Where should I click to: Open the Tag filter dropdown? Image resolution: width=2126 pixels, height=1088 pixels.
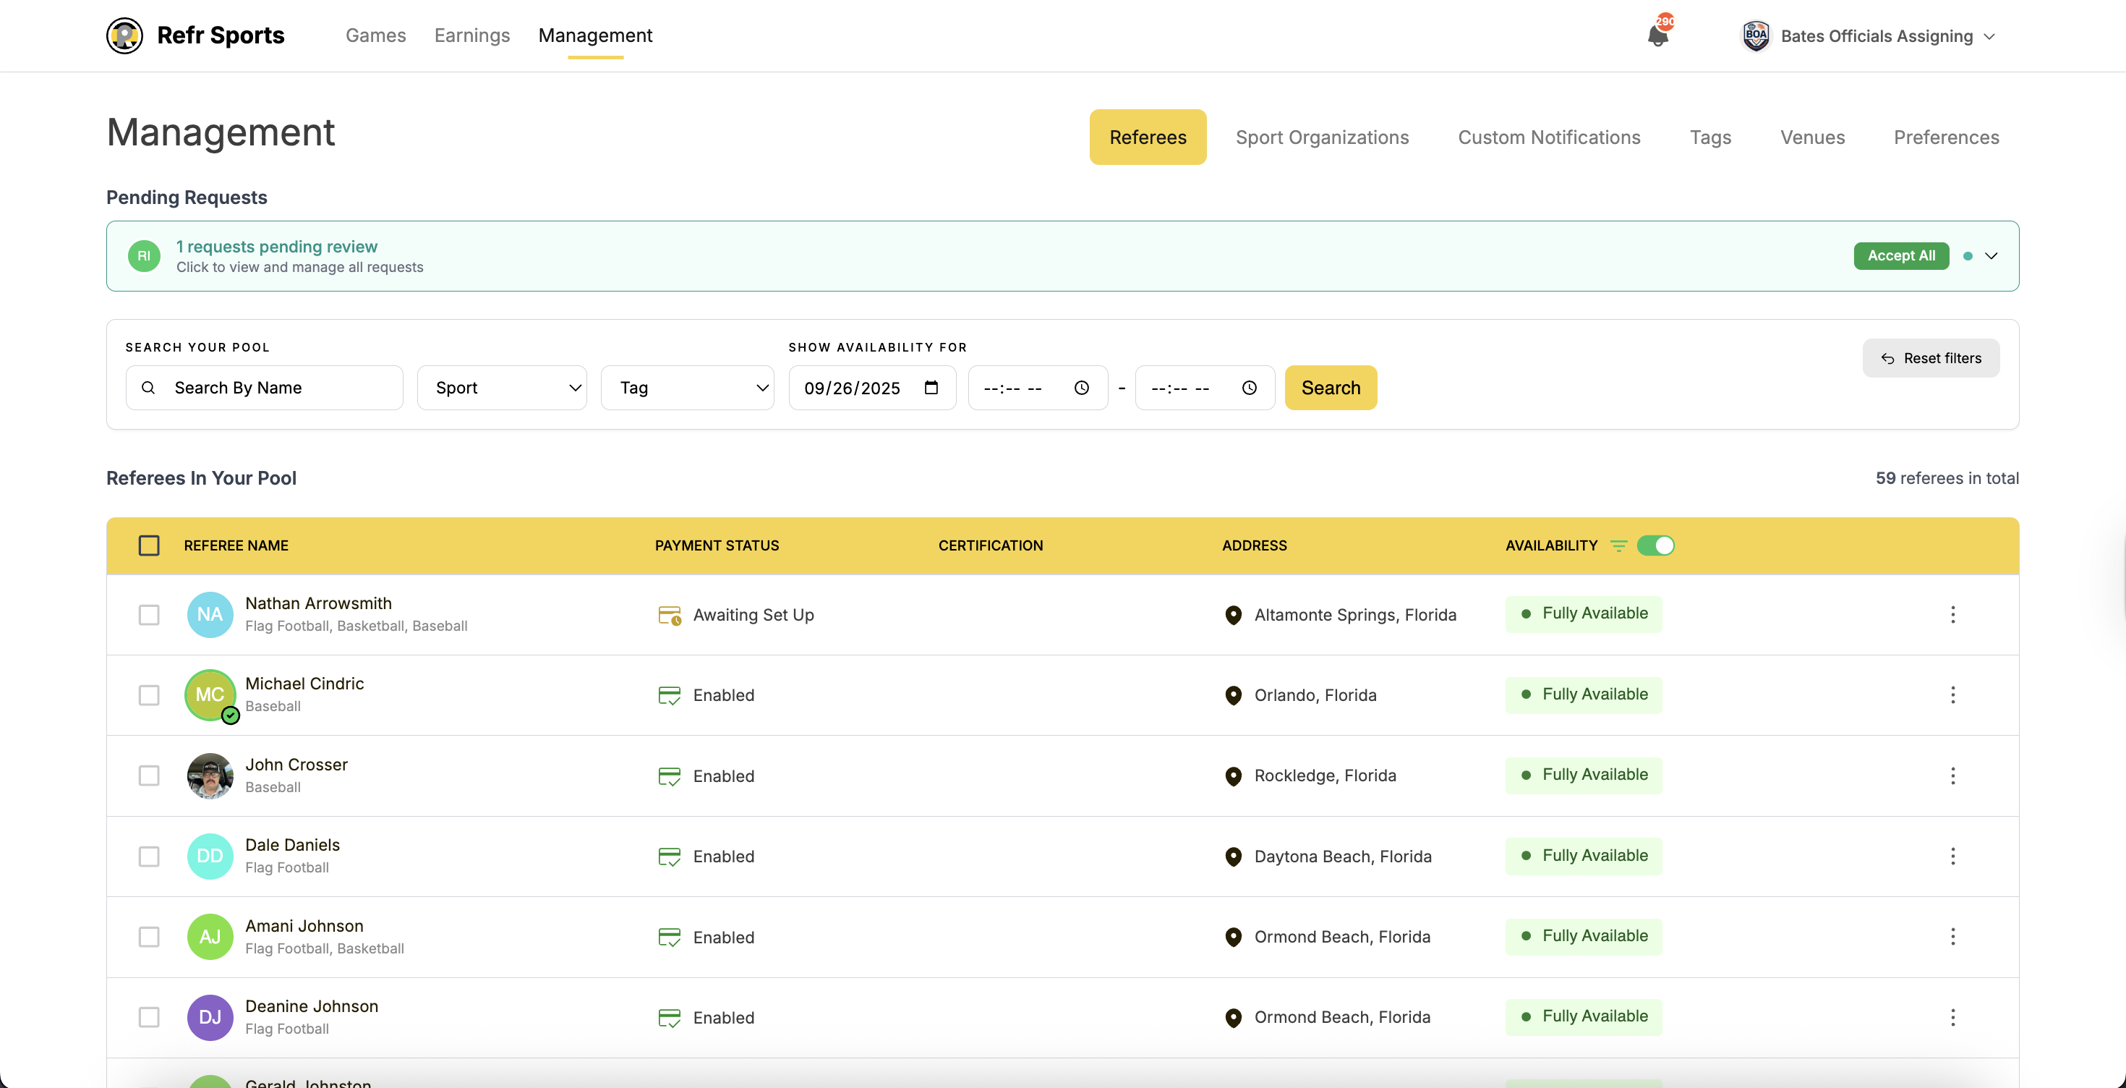[x=687, y=387]
